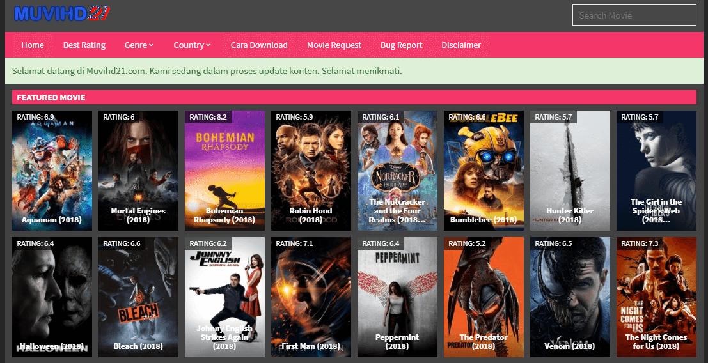Click the FEATURED MOVIE section heading

click(x=51, y=97)
